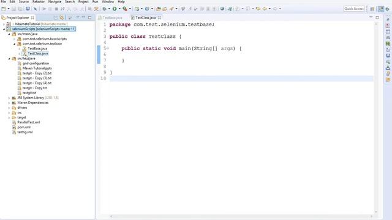Image resolution: width=392 pixels, height=220 pixels.
Task: Open the File menu
Action: [3, 2]
